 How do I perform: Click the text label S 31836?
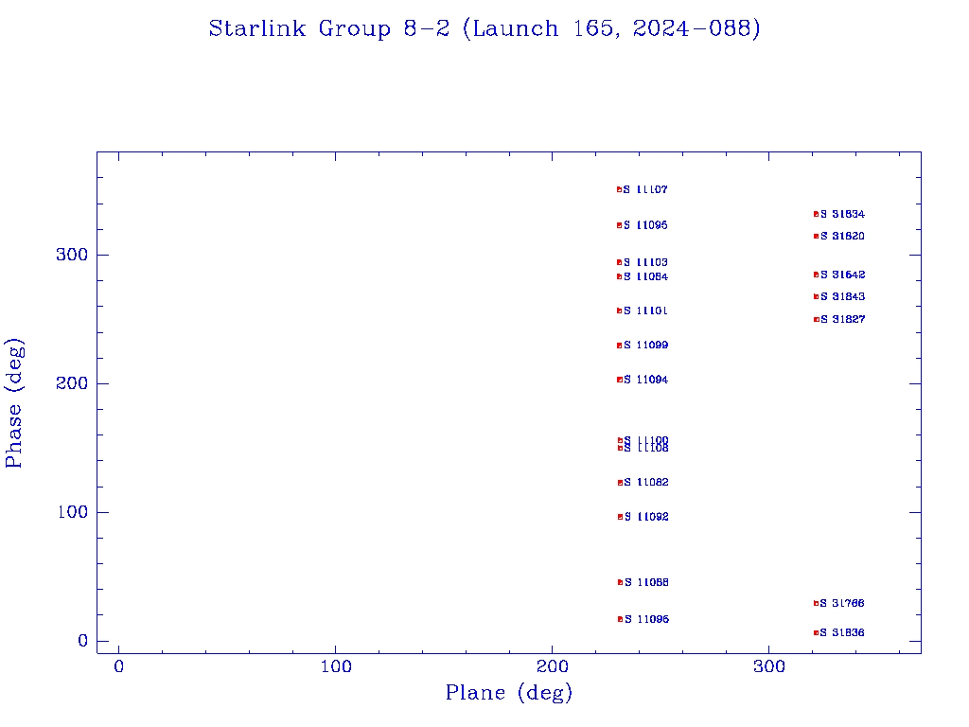click(842, 633)
